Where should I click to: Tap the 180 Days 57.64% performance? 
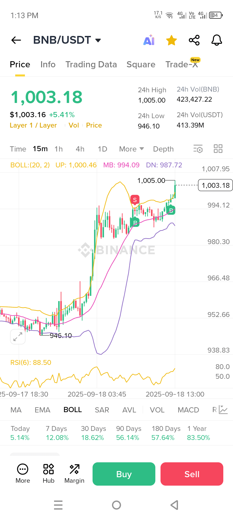click(166, 433)
